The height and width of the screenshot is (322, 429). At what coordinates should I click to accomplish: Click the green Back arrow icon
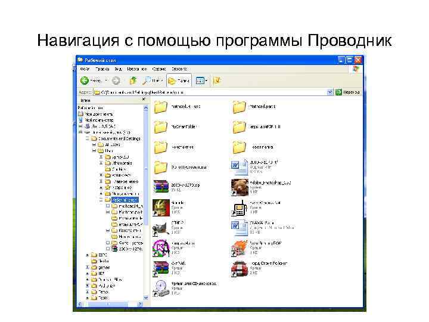(84, 80)
